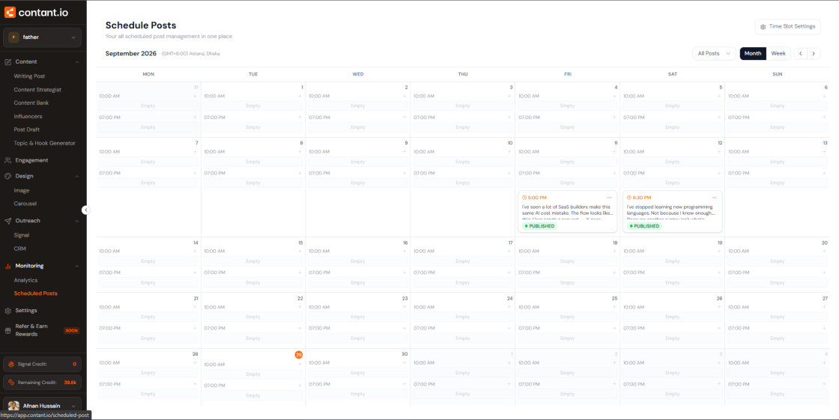
Task: Open Analytics page
Action: click(25, 280)
